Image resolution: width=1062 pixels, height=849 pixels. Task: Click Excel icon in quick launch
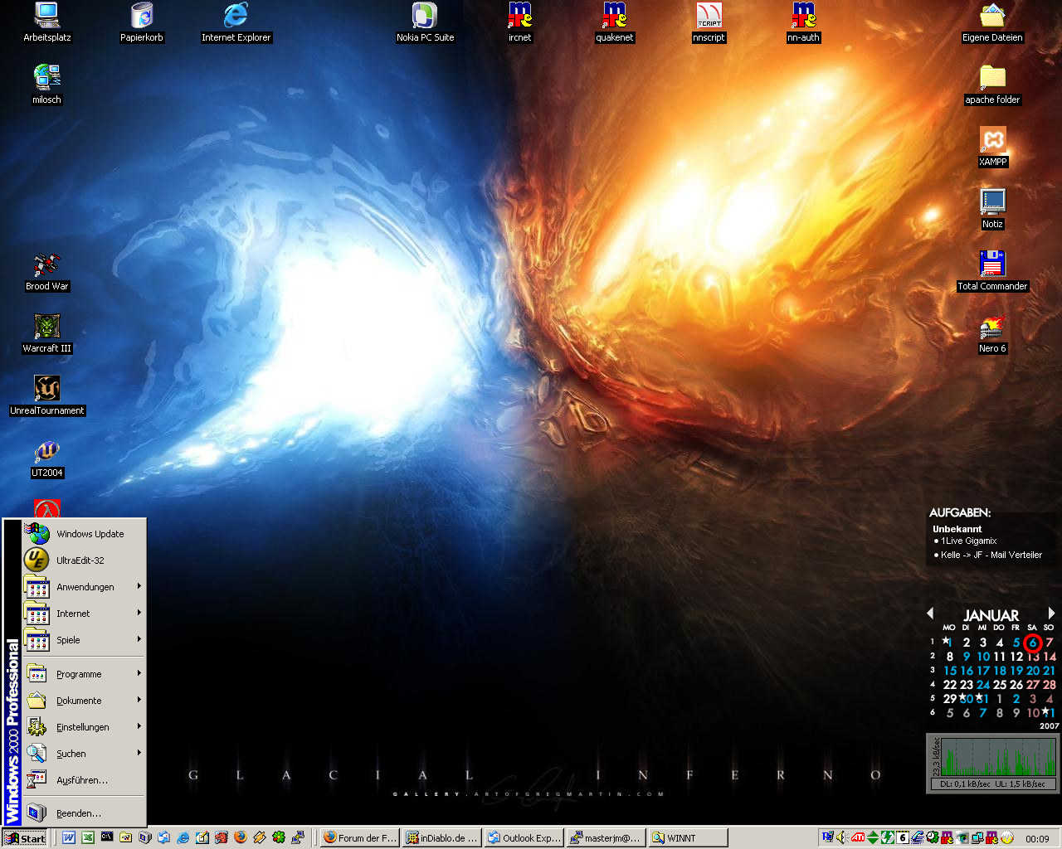click(88, 837)
